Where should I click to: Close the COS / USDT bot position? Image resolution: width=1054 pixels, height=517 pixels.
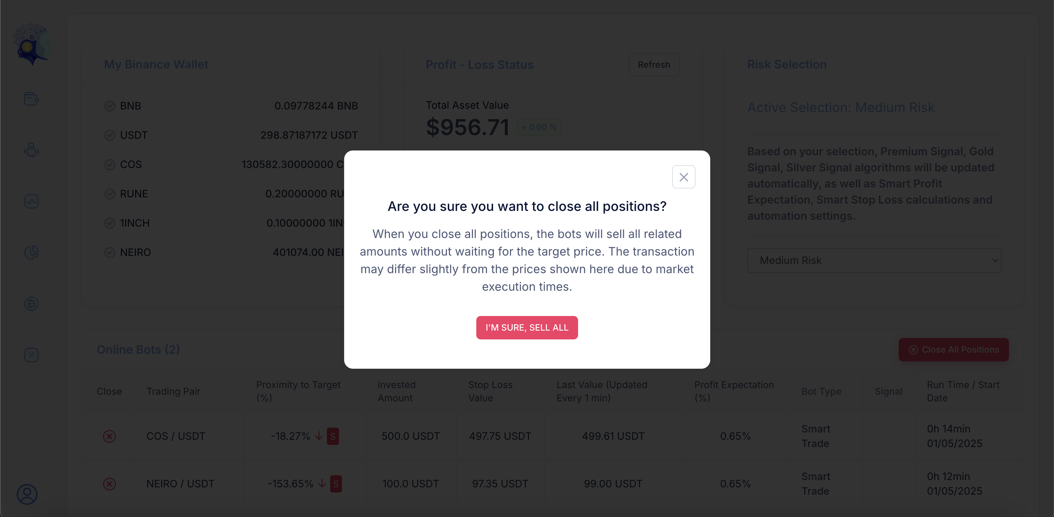109,436
